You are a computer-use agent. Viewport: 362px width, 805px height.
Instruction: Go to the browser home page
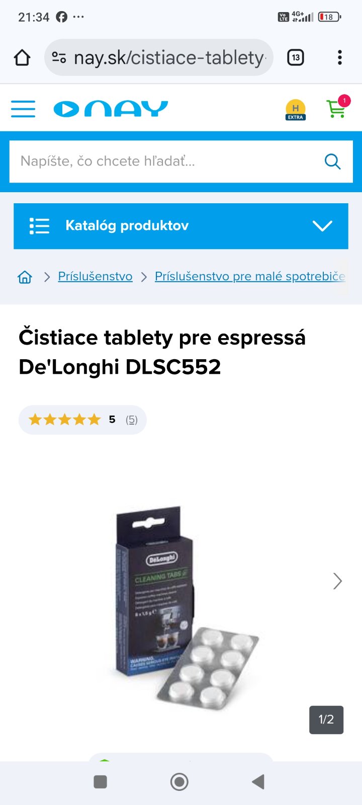point(22,58)
